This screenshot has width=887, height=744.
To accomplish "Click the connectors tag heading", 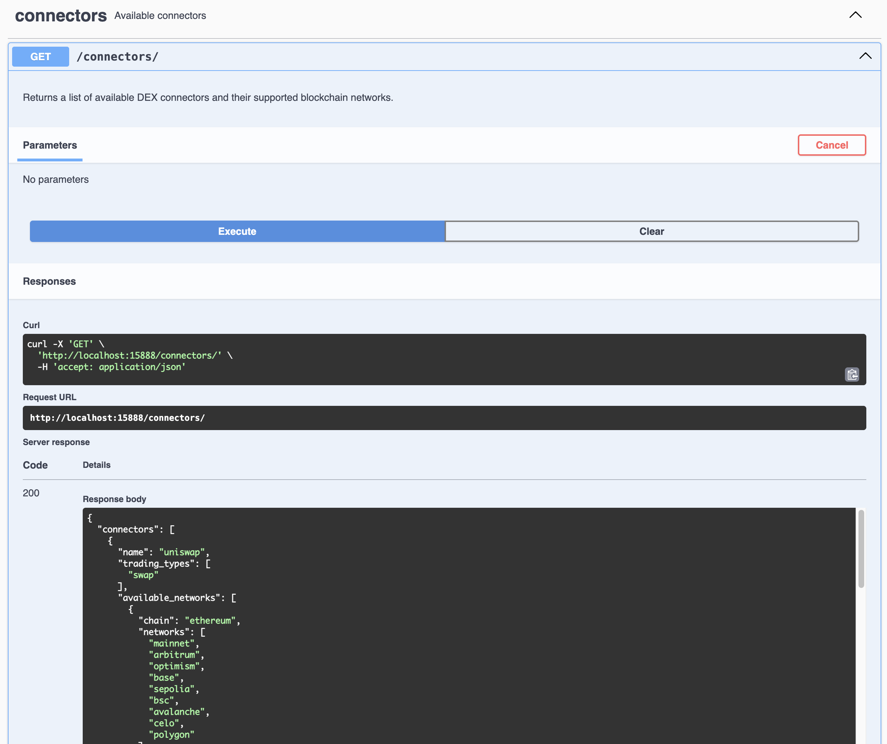I will [x=61, y=16].
